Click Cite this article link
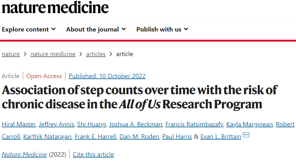Viewport: 296px width, 161px height. pyautogui.click(x=93, y=154)
